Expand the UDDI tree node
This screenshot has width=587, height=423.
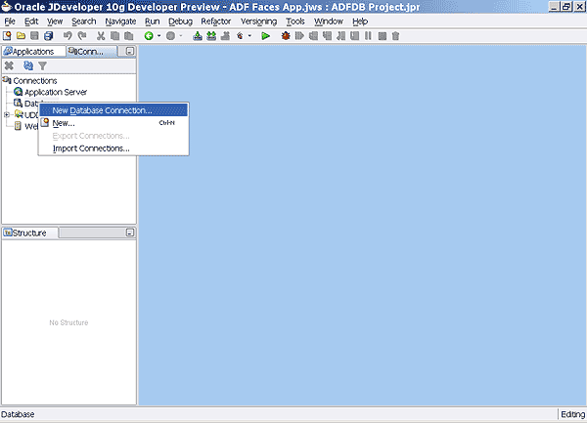click(x=7, y=114)
